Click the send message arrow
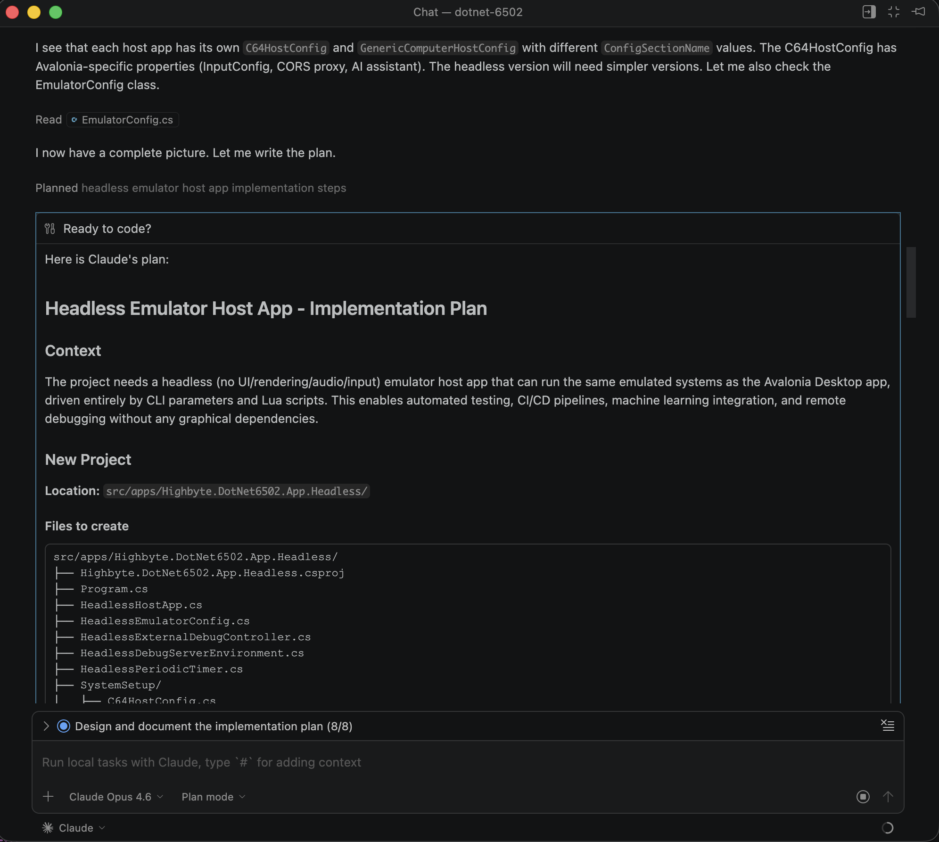Viewport: 939px width, 842px height. pos(888,797)
